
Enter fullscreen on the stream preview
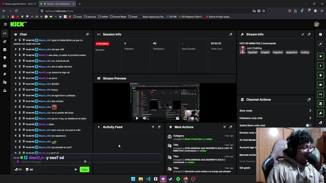pyautogui.click(x=185, y=118)
